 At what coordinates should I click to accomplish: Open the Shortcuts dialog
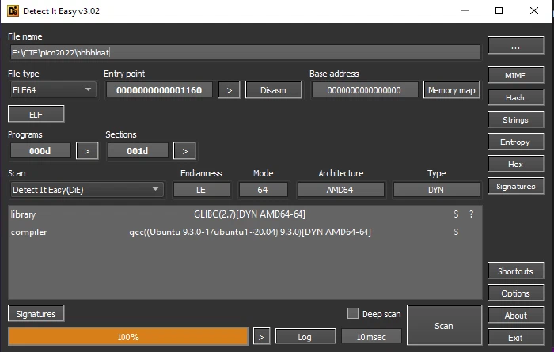tap(515, 271)
